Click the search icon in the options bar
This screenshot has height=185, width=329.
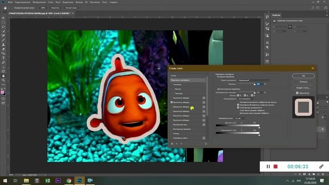(313, 8)
